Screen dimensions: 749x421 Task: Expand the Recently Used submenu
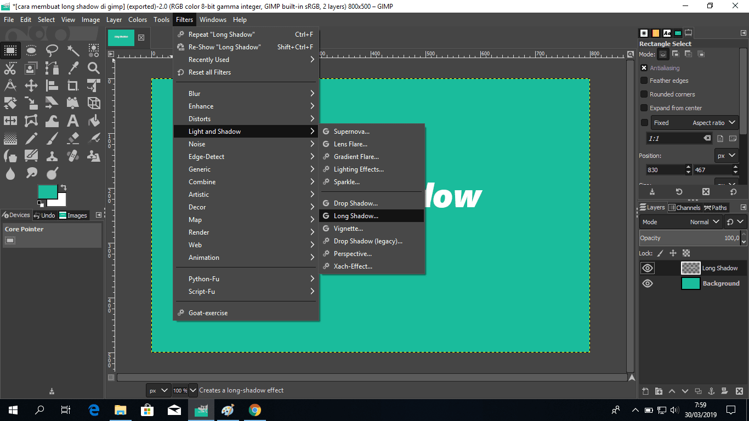(246, 60)
